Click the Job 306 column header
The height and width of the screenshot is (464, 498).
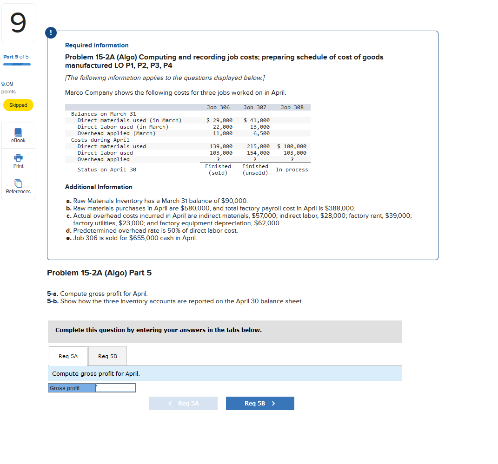[218, 107]
